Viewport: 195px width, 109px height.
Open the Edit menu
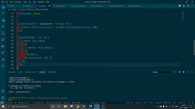tap(11, 2)
